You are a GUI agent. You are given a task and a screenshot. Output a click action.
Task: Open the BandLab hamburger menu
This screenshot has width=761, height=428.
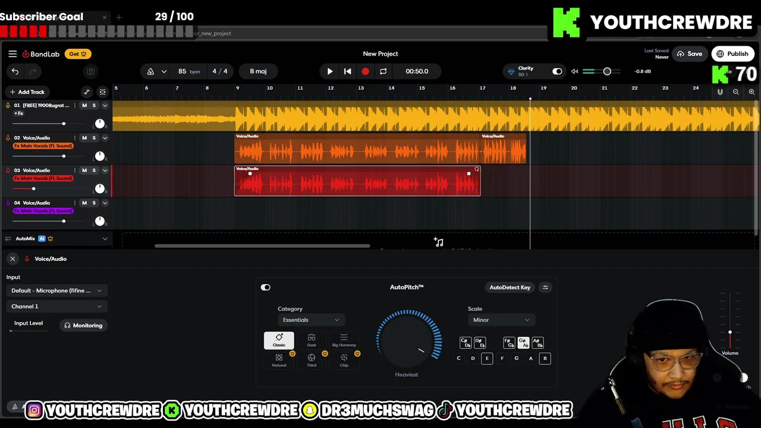pos(12,53)
